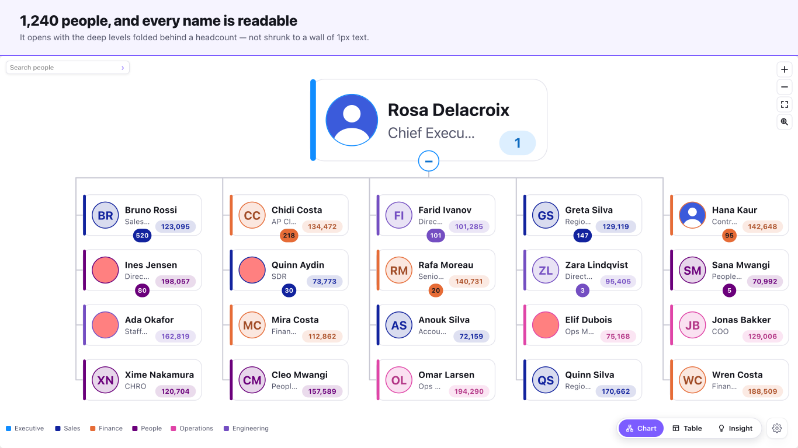Click the OL avatar of Omar Larsen
The image size is (798, 448).
(x=399, y=380)
